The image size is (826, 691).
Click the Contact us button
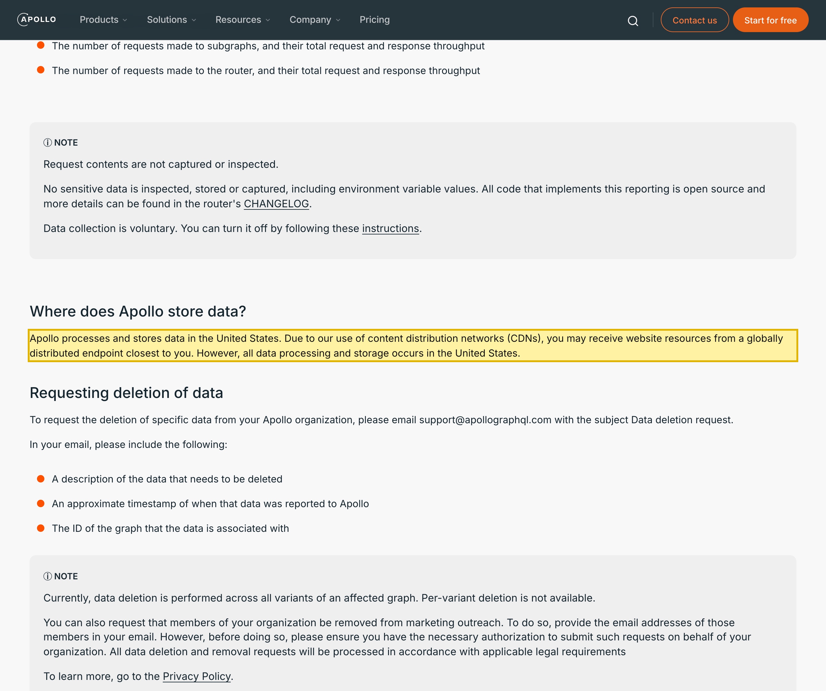pyautogui.click(x=695, y=20)
